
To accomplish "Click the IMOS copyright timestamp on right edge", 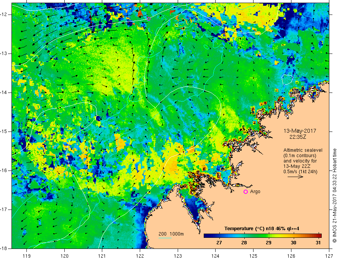I will tap(334, 196).
